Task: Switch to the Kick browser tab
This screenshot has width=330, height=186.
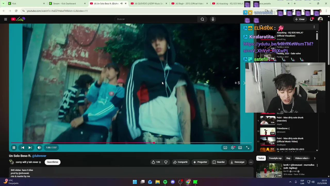Action: click(x=26, y=3)
